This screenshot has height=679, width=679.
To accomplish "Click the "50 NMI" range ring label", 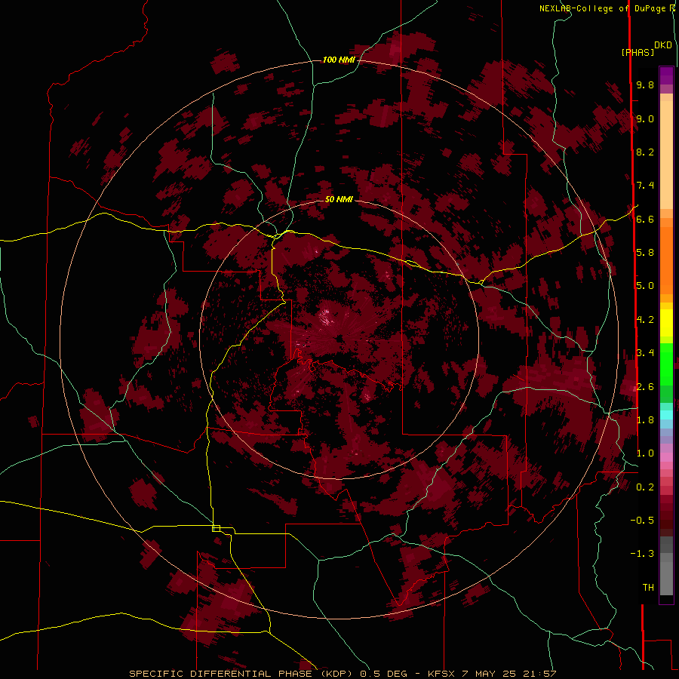I will pyautogui.click(x=339, y=199).
